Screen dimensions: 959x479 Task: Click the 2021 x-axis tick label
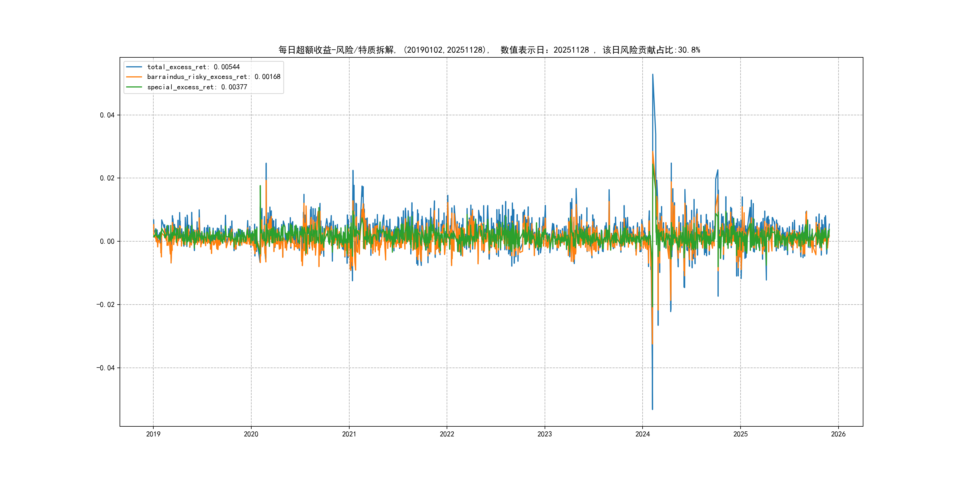(349, 434)
